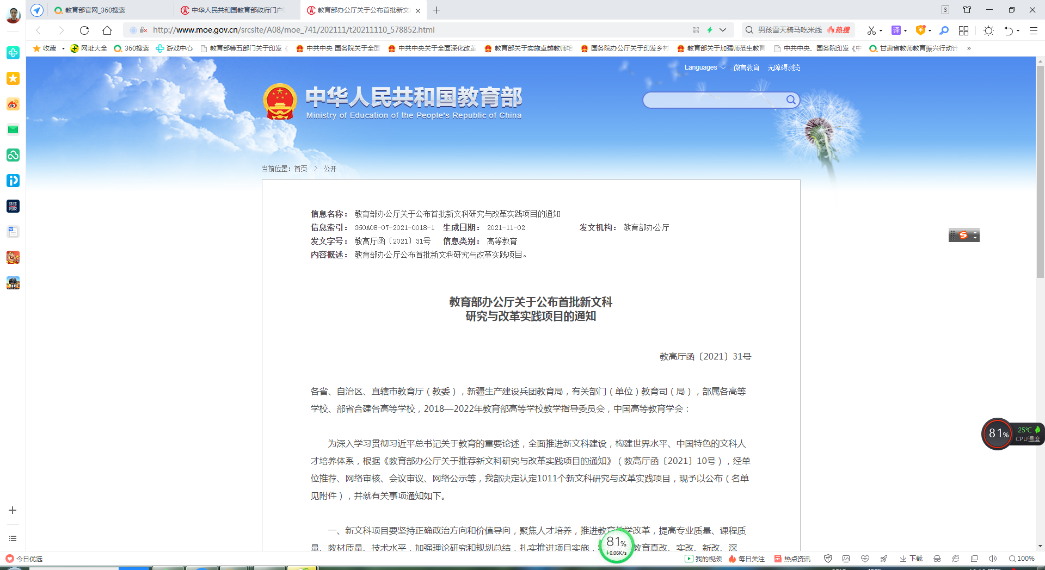1045x570 pixels.
Task: Switch to 教育部官网_360搜索 tab
Action: tap(95, 10)
